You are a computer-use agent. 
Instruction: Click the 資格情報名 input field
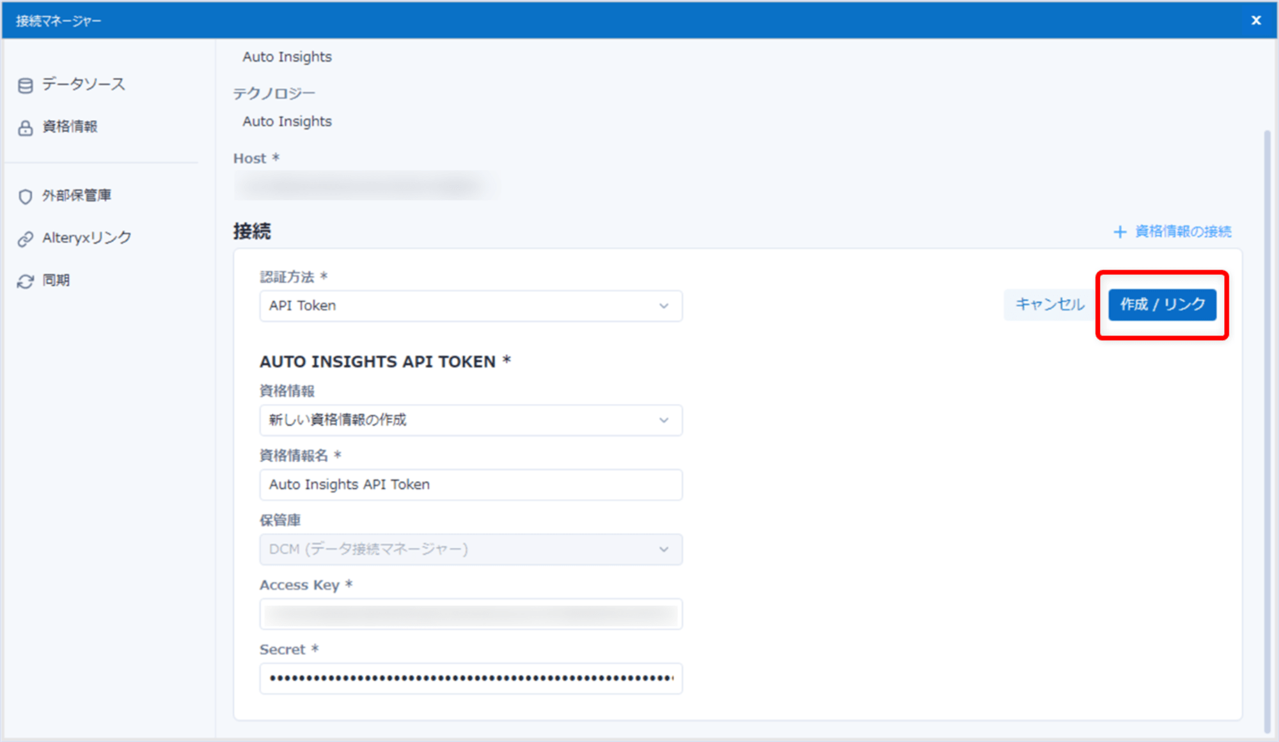[x=471, y=485]
